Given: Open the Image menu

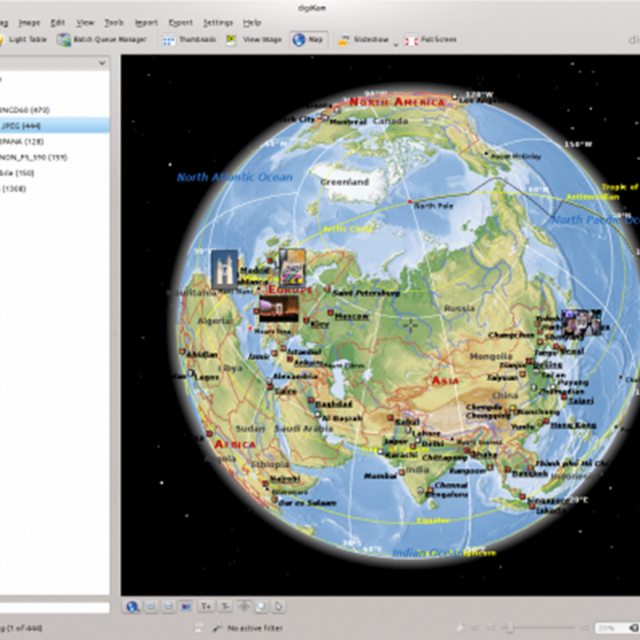Looking at the screenshot, I should tap(30, 22).
